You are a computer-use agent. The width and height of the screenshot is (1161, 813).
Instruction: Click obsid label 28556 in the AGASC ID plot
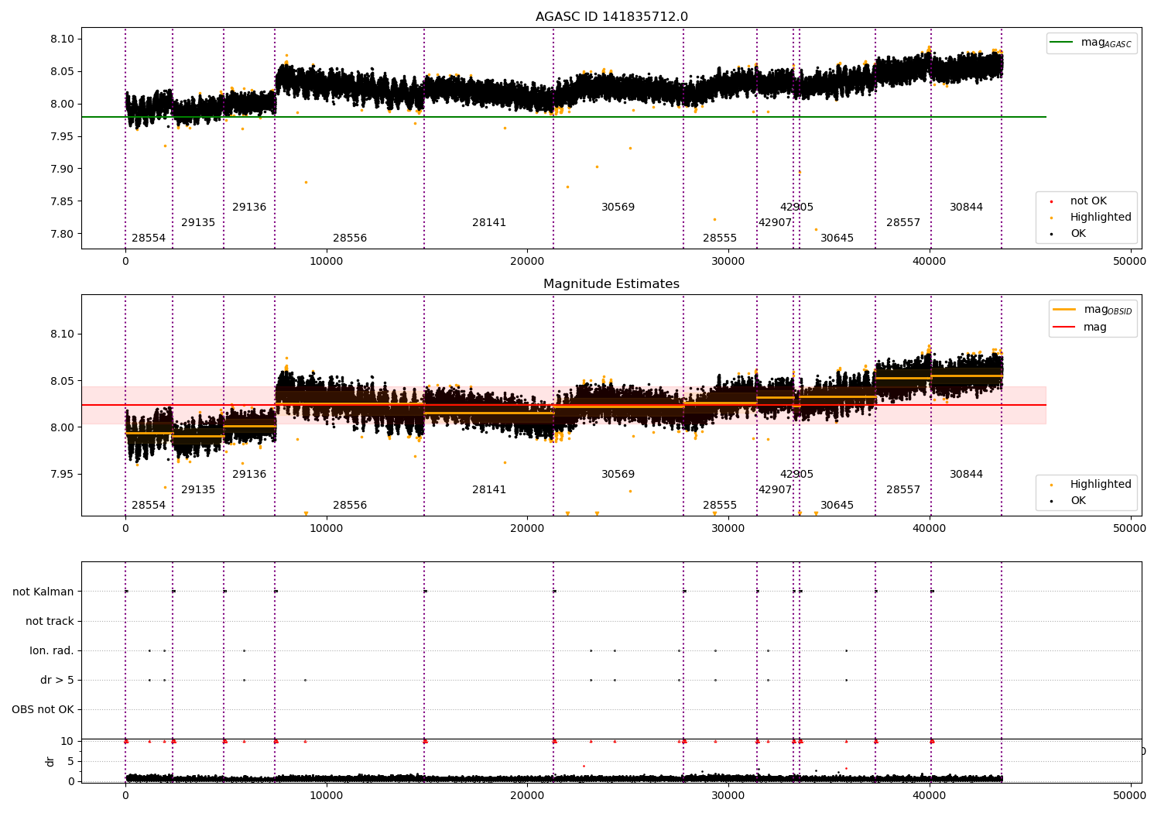coord(350,238)
